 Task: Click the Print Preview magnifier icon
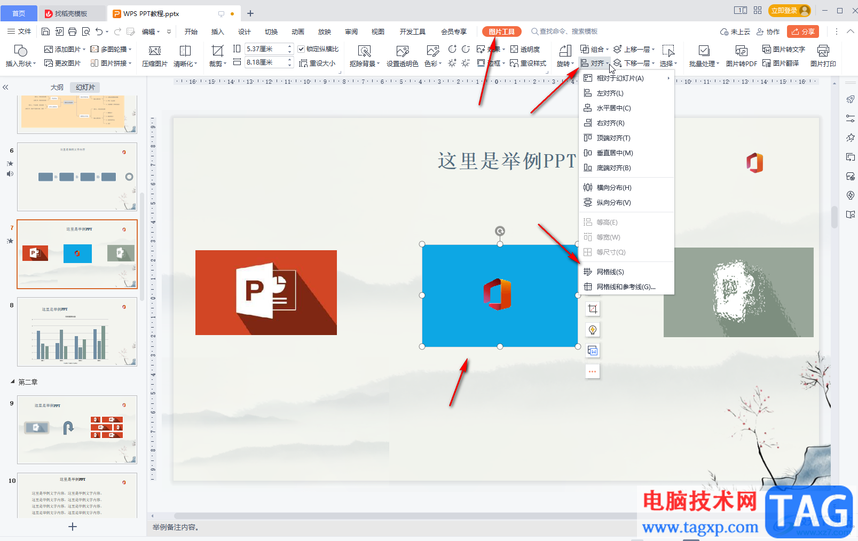(x=86, y=31)
